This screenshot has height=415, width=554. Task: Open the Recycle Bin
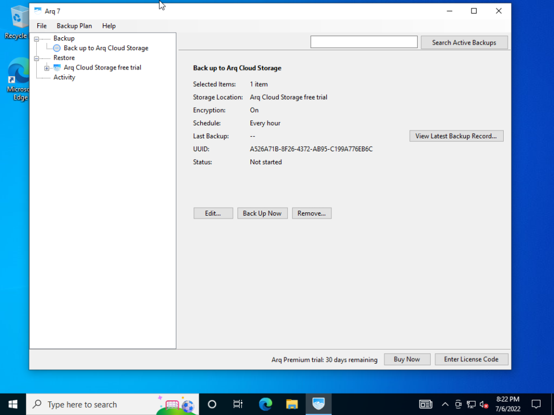(x=17, y=17)
